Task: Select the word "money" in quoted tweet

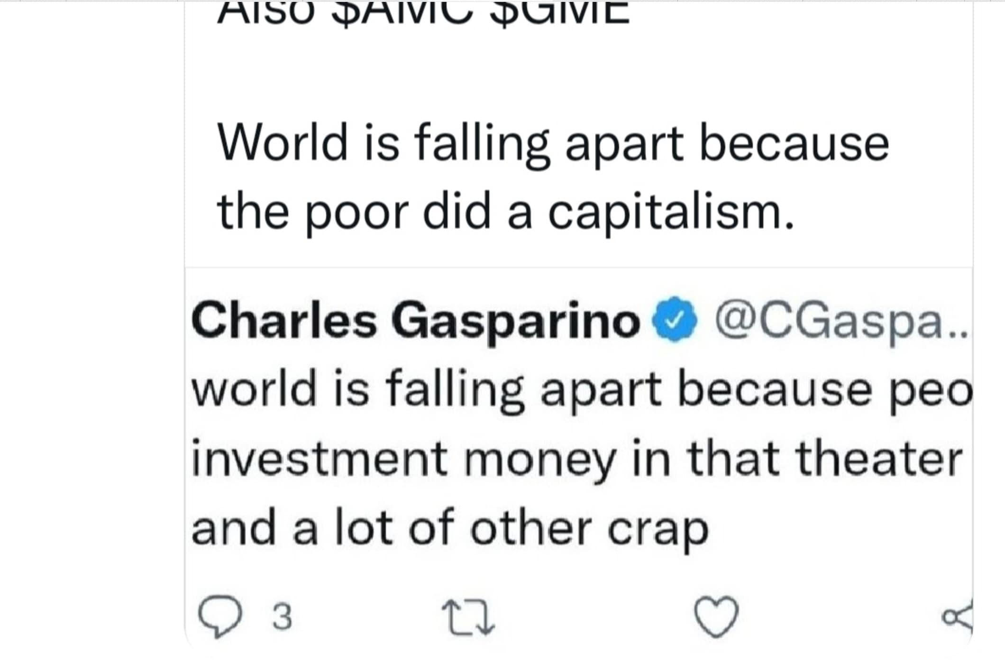Action: [x=538, y=460]
